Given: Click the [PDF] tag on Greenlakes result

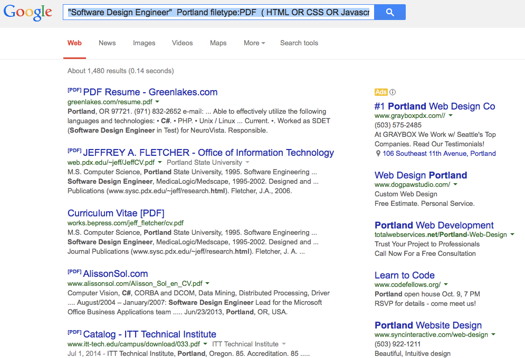Looking at the screenshot, I should tap(74, 90).
